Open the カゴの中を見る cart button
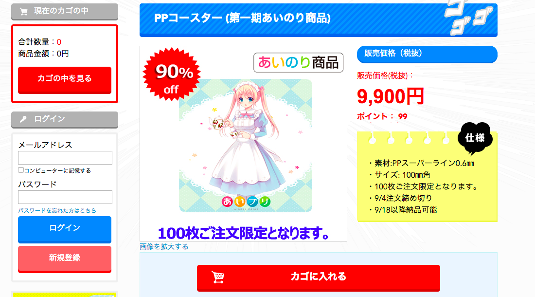The width and height of the screenshot is (535, 297). click(65, 79)
